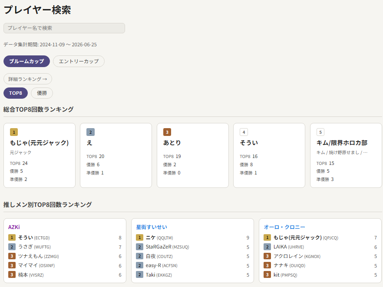
Task: Click rank 1 badge beside そうい (ECTGD)
Action: coord(12,238)
